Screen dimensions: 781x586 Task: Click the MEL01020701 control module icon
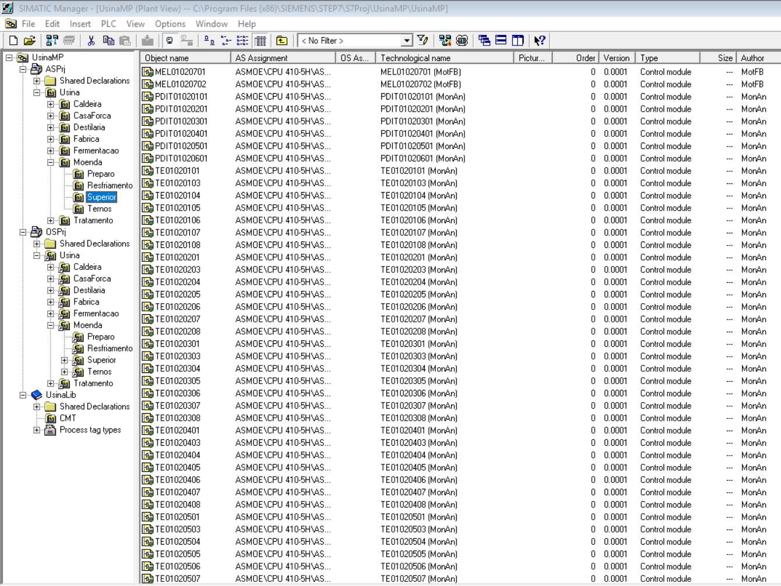(x=148, y=72)
